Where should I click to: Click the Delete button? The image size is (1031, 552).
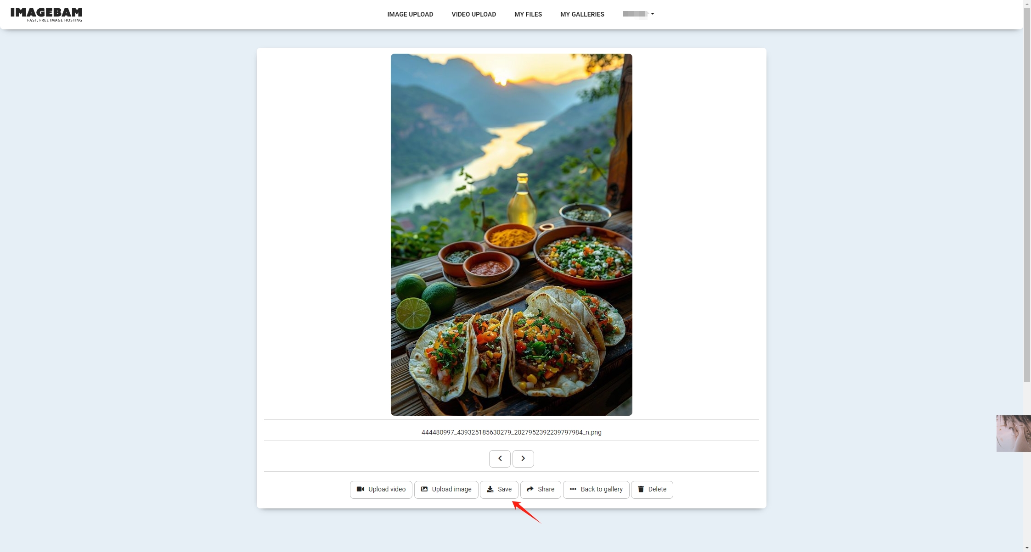(x=652, y=489)
